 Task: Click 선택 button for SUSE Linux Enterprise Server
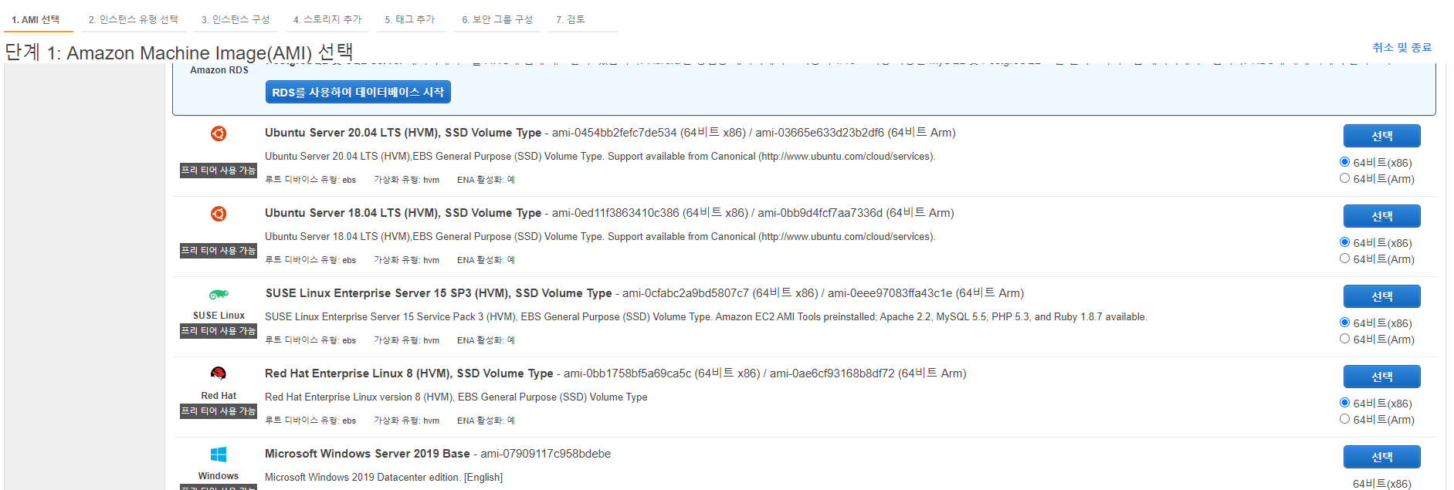[1381, 296]
